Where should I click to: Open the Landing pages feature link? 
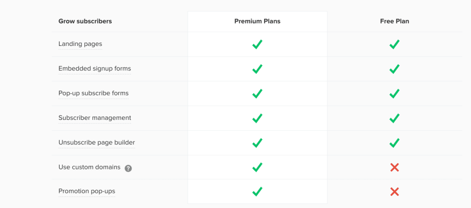tap(80, 44)
